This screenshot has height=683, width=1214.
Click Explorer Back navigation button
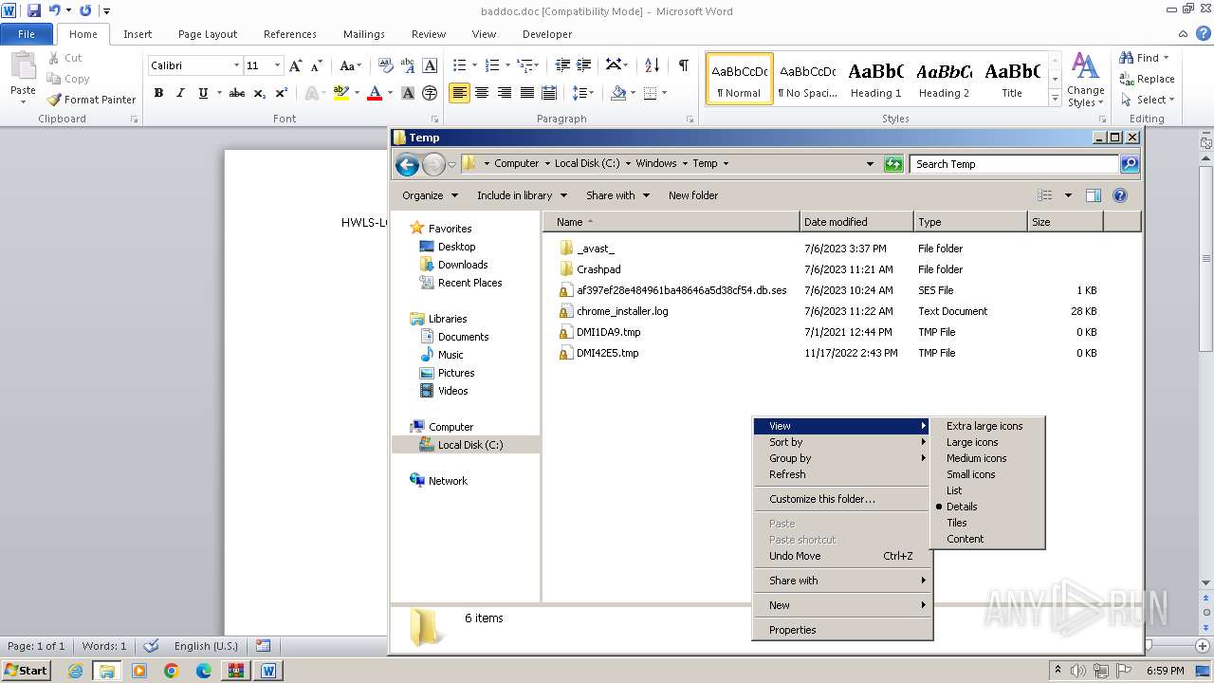tap(407, 164)
